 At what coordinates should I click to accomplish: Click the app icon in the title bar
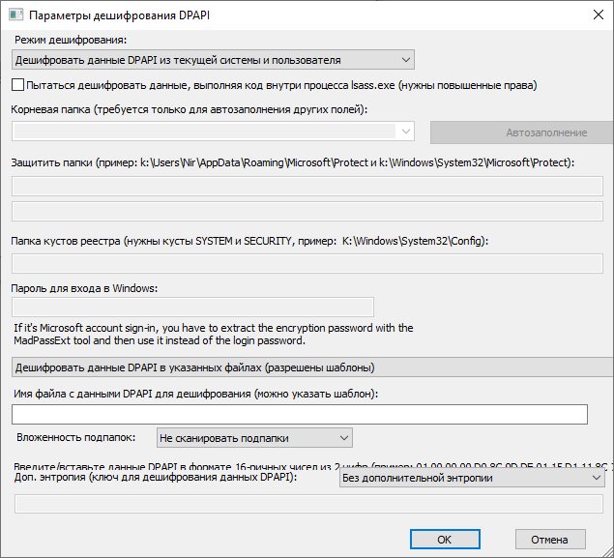pyautogui.click(x=16, y=15)
